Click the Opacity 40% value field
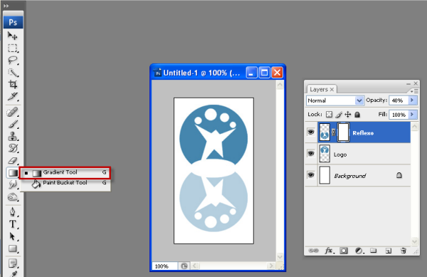This screenshot has width=427, height=277. click(x=399, y=100)
